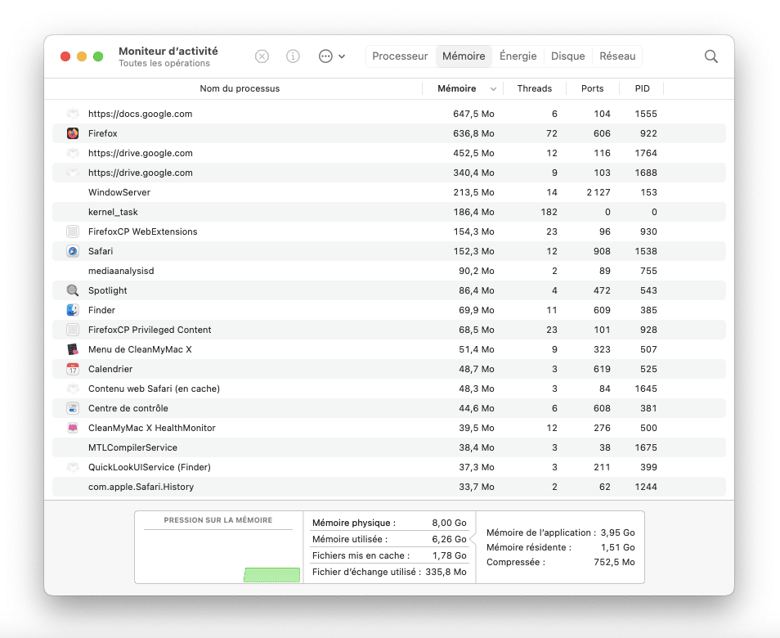Click the FirefoxCP WebExtensions process icon

click(73, 231)
